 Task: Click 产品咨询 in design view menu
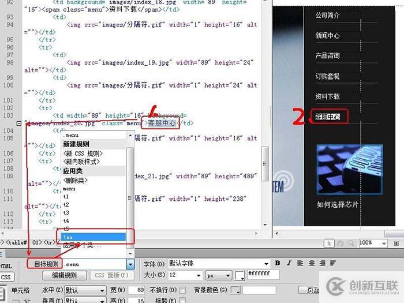coord(327,55)
